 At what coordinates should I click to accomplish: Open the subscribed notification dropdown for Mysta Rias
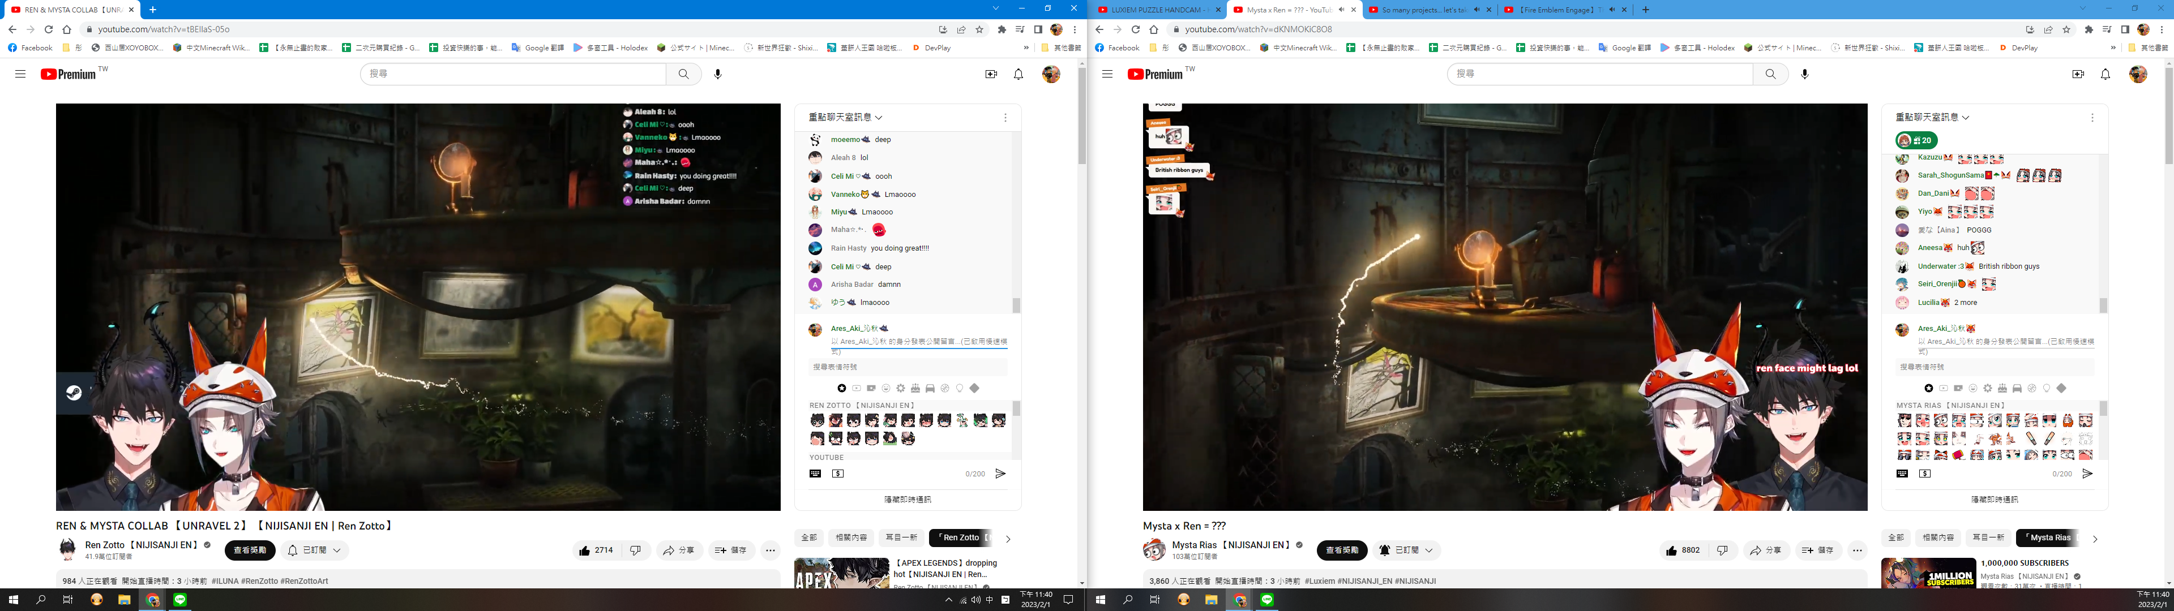tap(1406, 550)
